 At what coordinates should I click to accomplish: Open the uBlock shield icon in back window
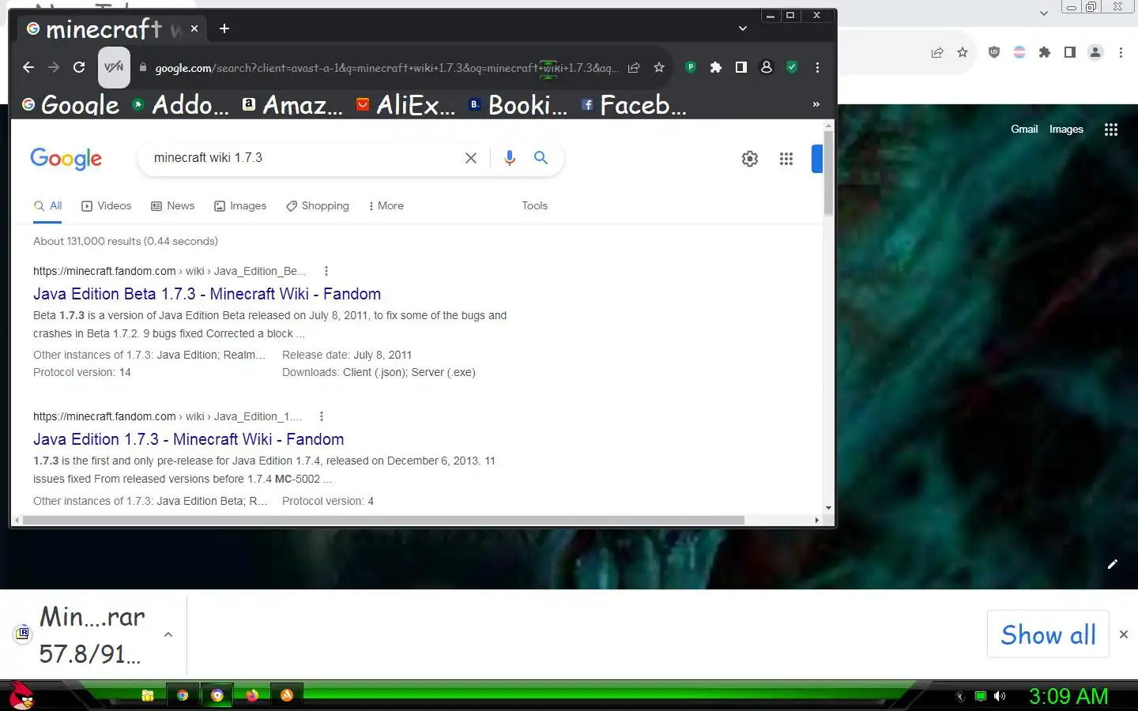pos(994,52)
